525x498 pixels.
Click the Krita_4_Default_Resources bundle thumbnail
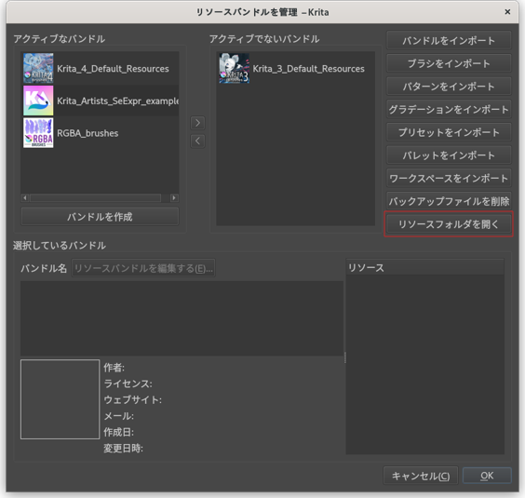(x=38, y=68)
